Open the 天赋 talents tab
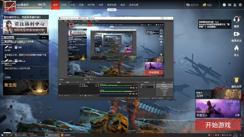 pos(73,5)
